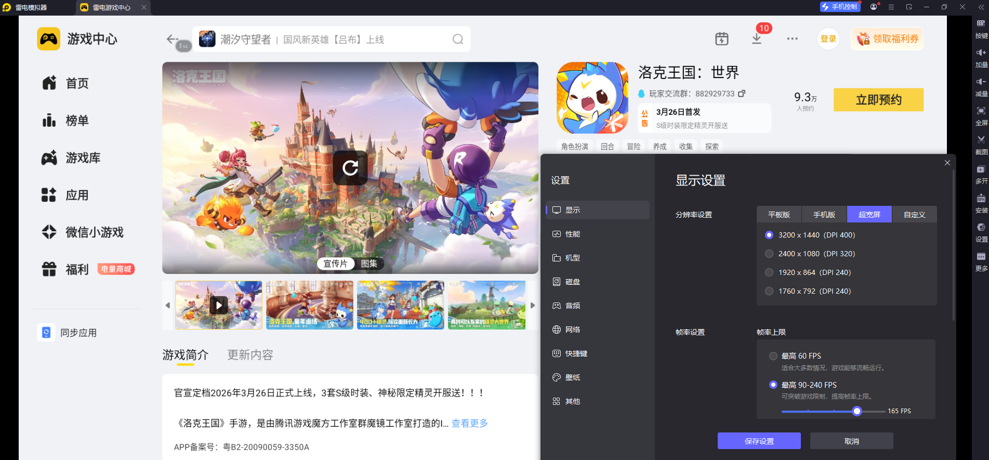Click the 手机控制 phone control button

[x=840, y=7]
